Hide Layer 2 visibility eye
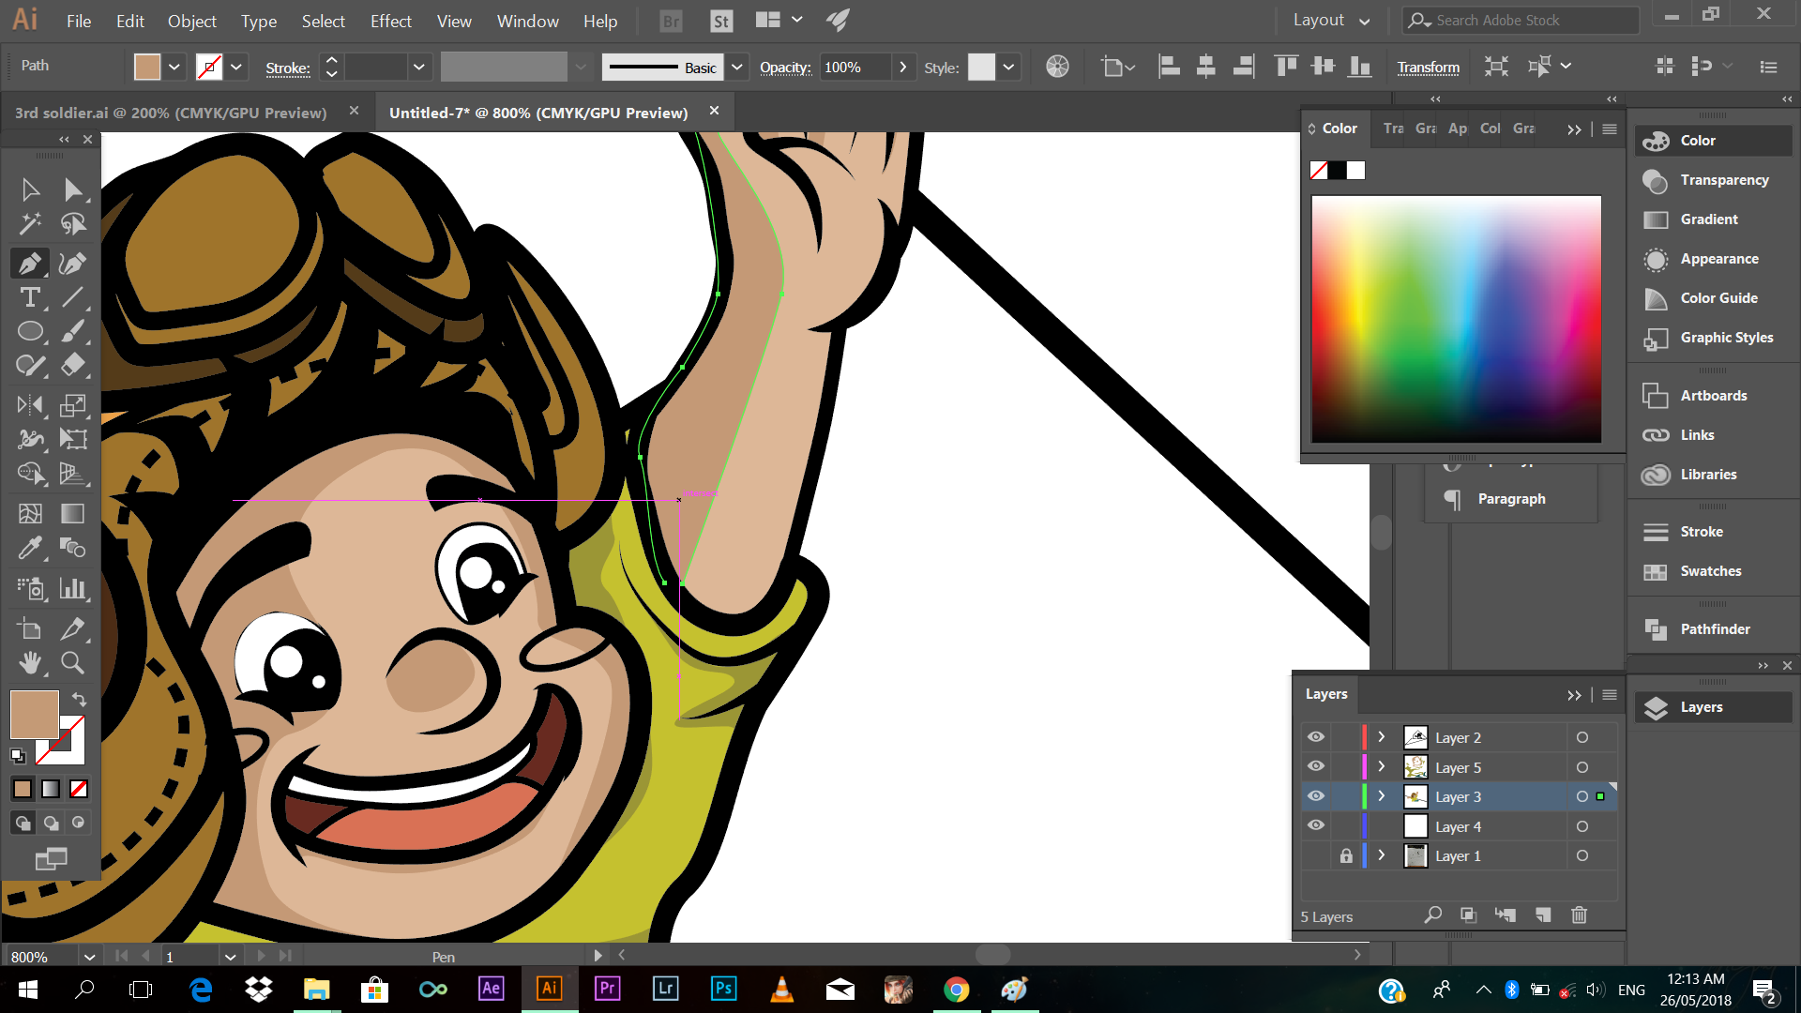This screenshot has height=1013, width=1801. click(x=1316, y=737)
